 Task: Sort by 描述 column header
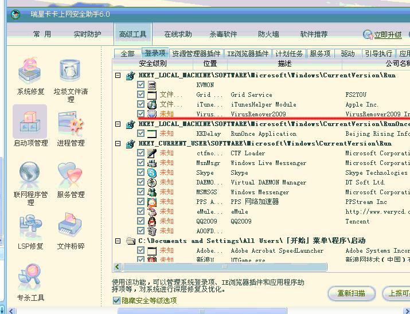[285, 64]
